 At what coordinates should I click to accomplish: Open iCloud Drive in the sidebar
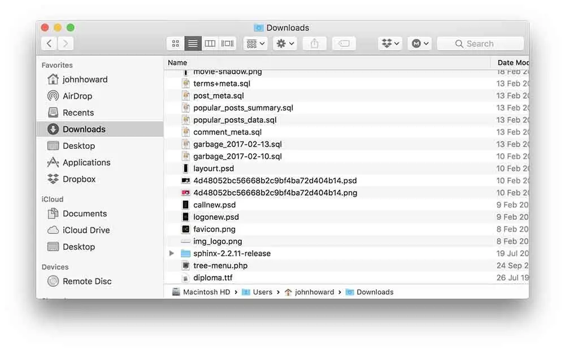(x=100, y=230)
